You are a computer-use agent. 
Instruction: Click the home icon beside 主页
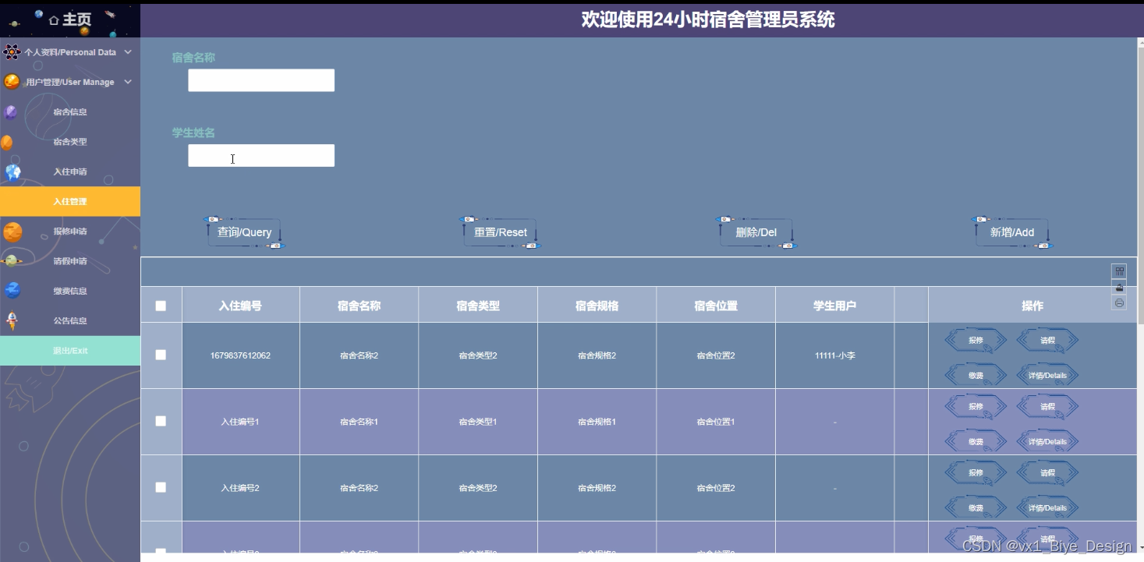pyautogui.click(x=53, y=20)
